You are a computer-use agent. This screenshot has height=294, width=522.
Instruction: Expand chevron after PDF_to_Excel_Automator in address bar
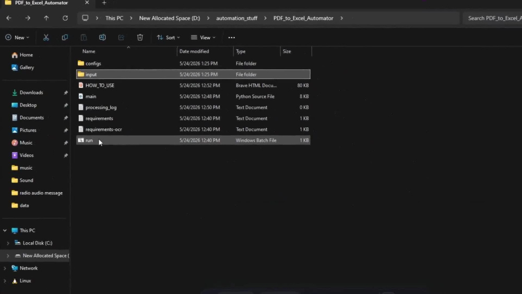point(341,18)
